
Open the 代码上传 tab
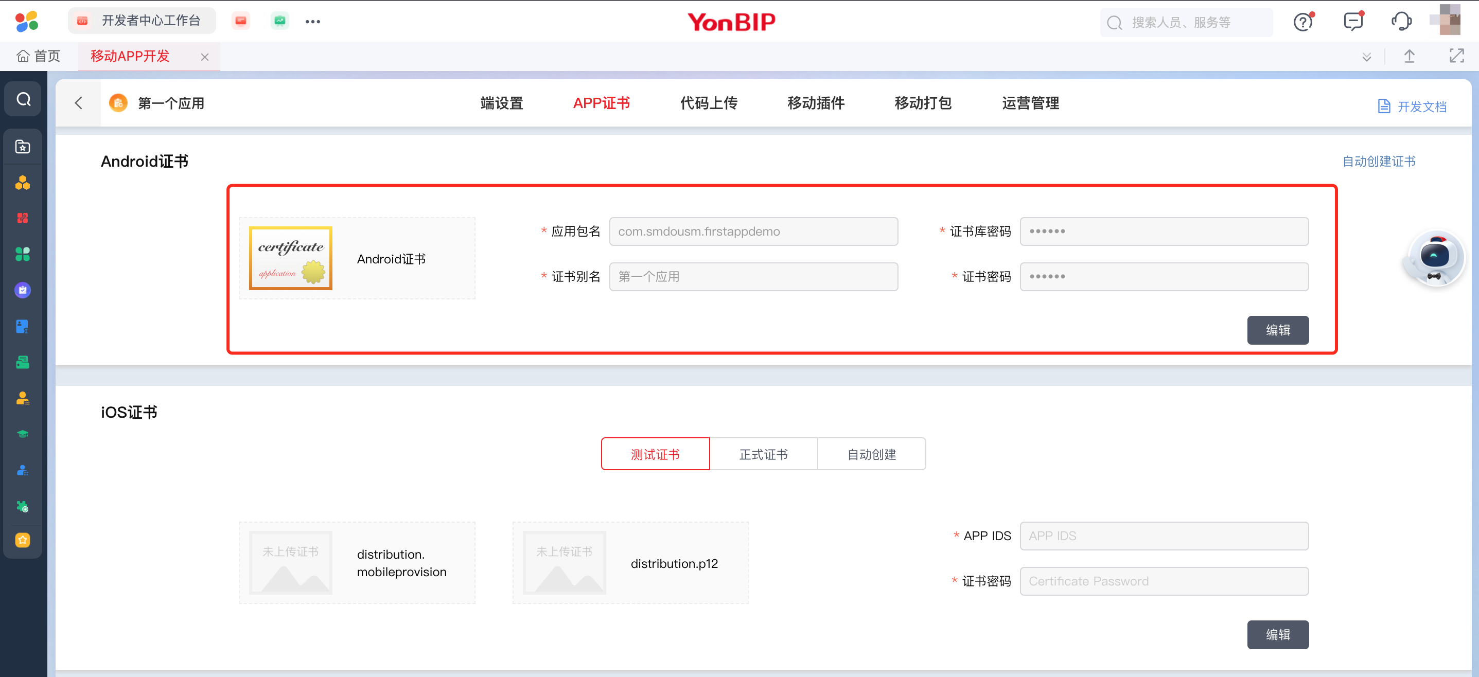coord(709,103)
